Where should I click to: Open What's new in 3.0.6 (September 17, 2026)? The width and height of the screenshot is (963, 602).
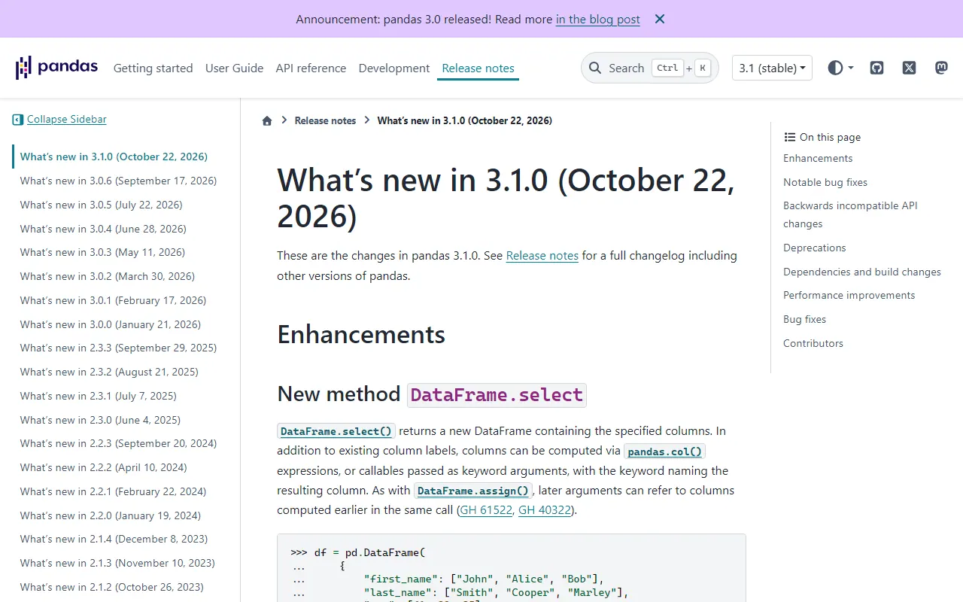click(118, 181)
